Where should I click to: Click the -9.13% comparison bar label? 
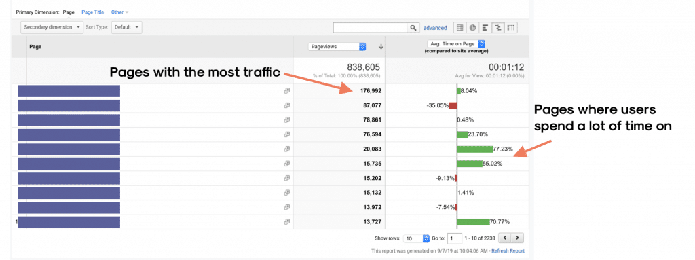pos(445,178)
